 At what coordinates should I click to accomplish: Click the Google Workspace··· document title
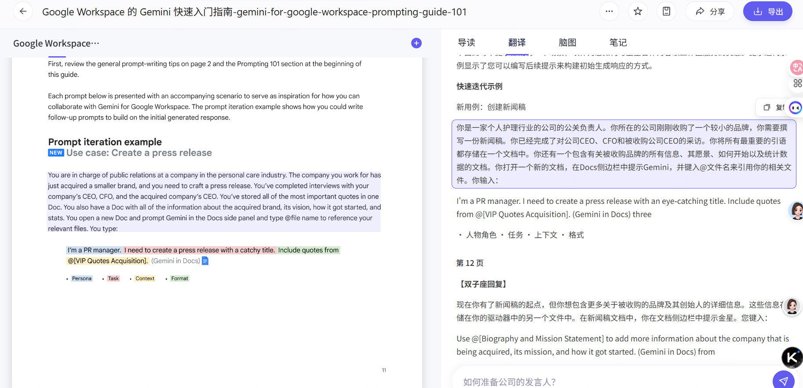[56, 43]
